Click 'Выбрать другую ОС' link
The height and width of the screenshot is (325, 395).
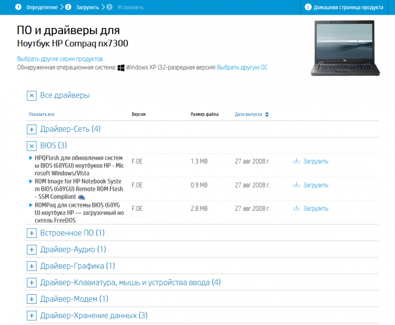click(242, 68)
